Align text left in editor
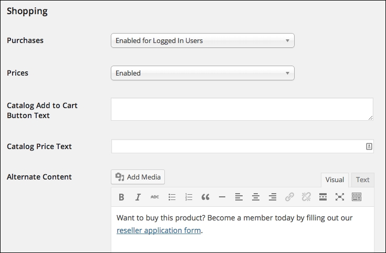386x253 pixels. pyautogui.click(x=239, y=197)
